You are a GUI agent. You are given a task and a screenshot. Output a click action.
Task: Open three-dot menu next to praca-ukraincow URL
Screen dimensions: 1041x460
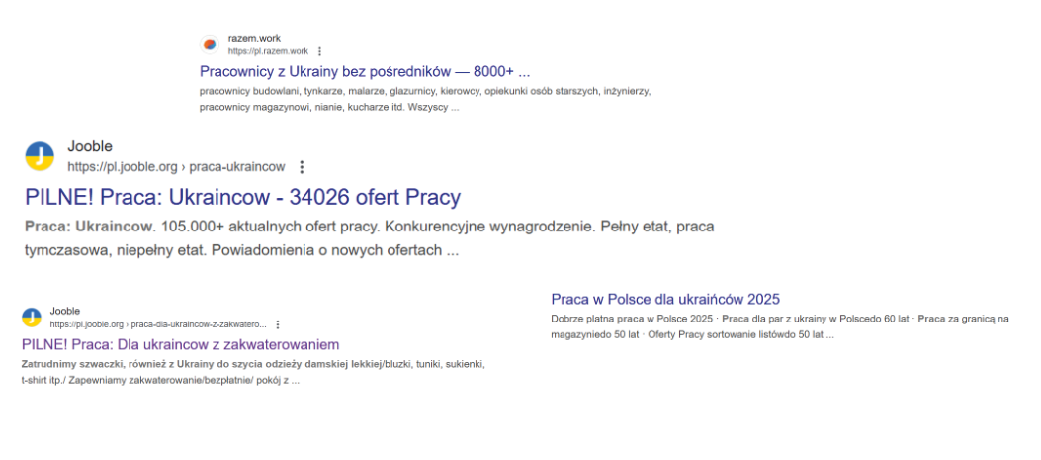302,167
